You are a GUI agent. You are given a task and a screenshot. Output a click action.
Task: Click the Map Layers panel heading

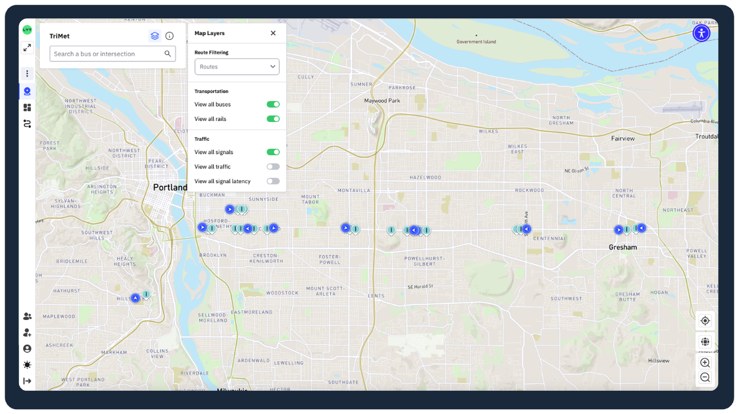pyautogui.click(x=209, y=33)
